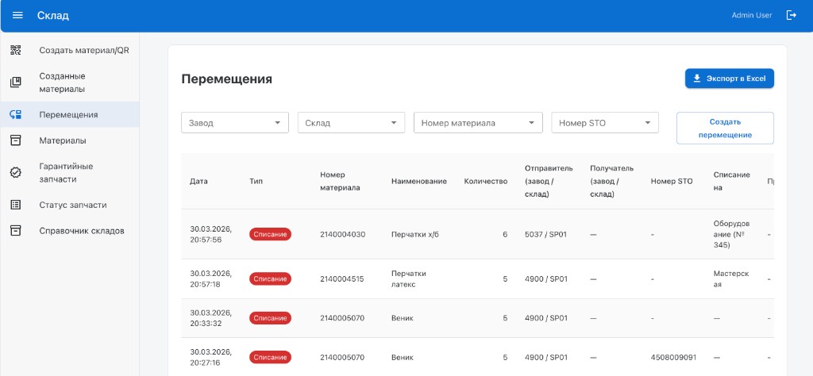Click the Admin User name label
This screenshot has width=813, height=376.
coord(751,16)
